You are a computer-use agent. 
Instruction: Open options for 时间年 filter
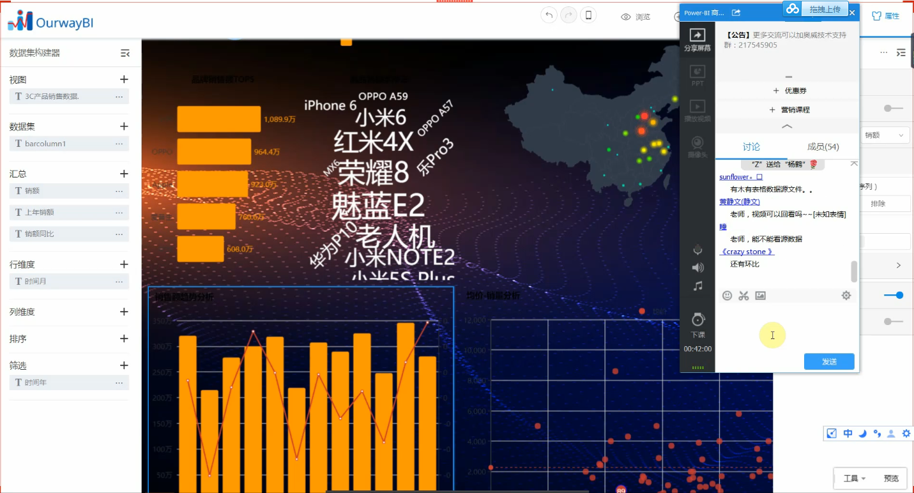coord(119,383)
